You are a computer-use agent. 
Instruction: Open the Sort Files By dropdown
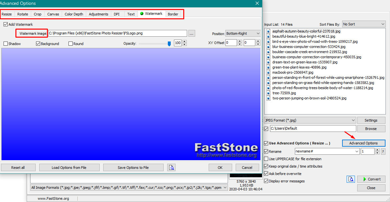[x=364, y=24]
